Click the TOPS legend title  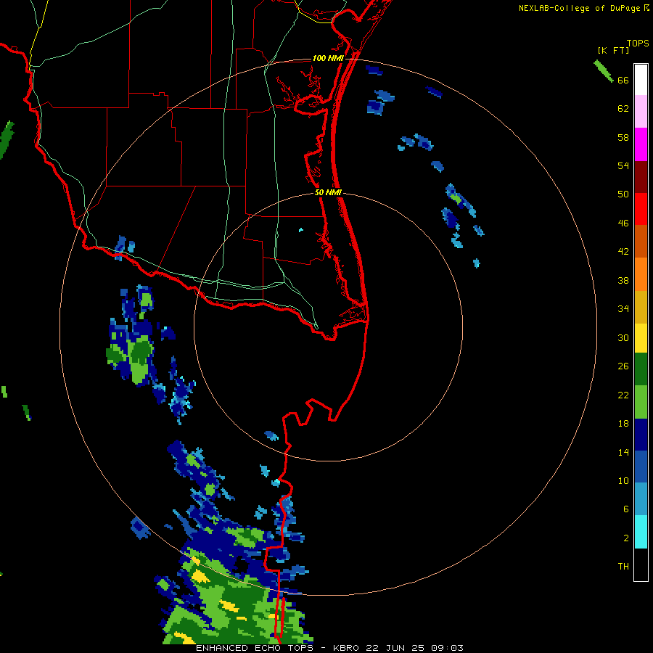click(x=638, y=44)
